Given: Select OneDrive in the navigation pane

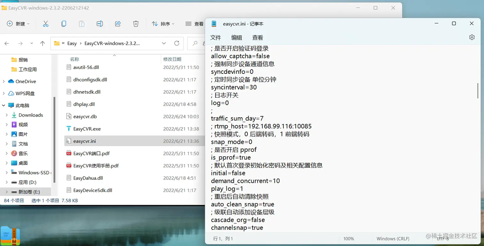Looking at the screenshot, I should (x=26, y=81).
